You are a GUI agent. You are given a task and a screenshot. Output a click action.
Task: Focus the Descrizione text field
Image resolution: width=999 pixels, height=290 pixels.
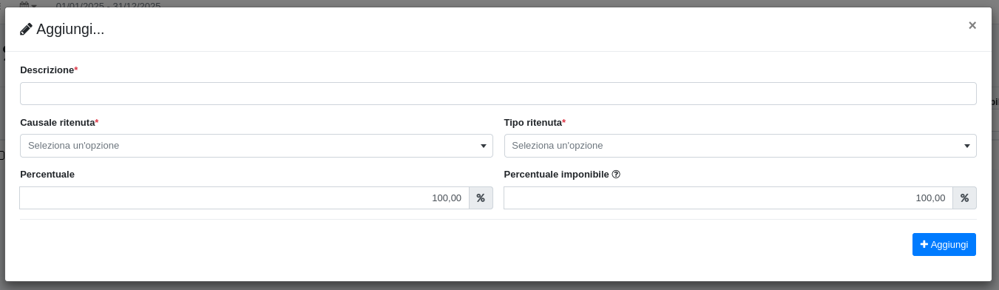[x=498, y=94]
